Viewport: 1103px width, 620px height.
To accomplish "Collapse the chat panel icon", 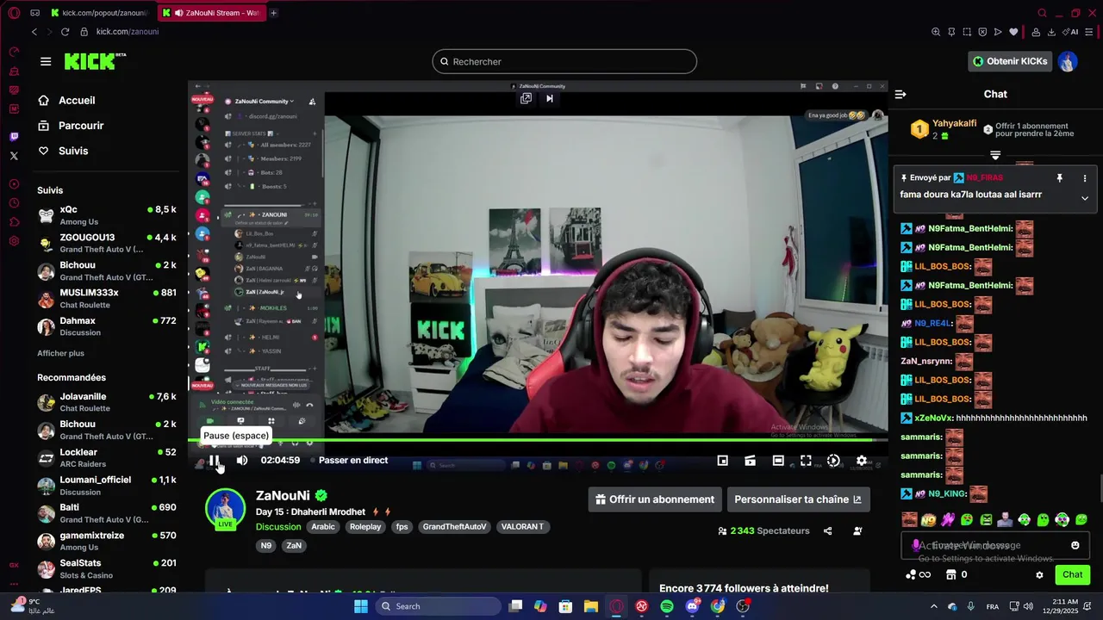I will [900, 95].
